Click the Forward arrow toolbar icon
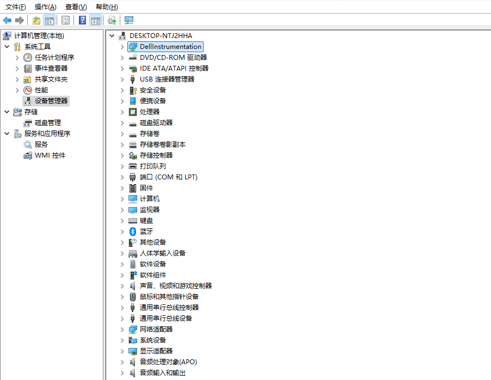This screenshot has height=380, width=491. [20, 20]
